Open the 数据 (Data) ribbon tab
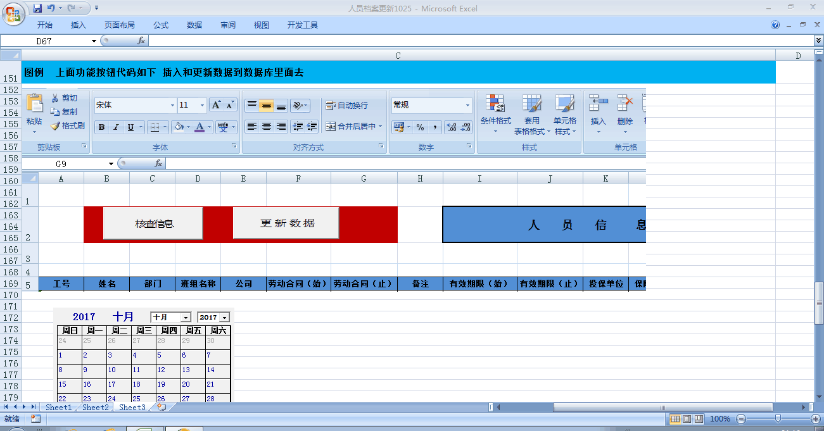The image size is (824, 431). pyautogui.click(x=194, y=25)
